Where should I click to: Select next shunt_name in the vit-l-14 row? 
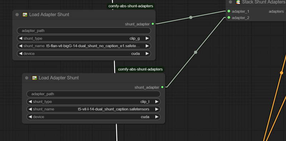[157, 109]
